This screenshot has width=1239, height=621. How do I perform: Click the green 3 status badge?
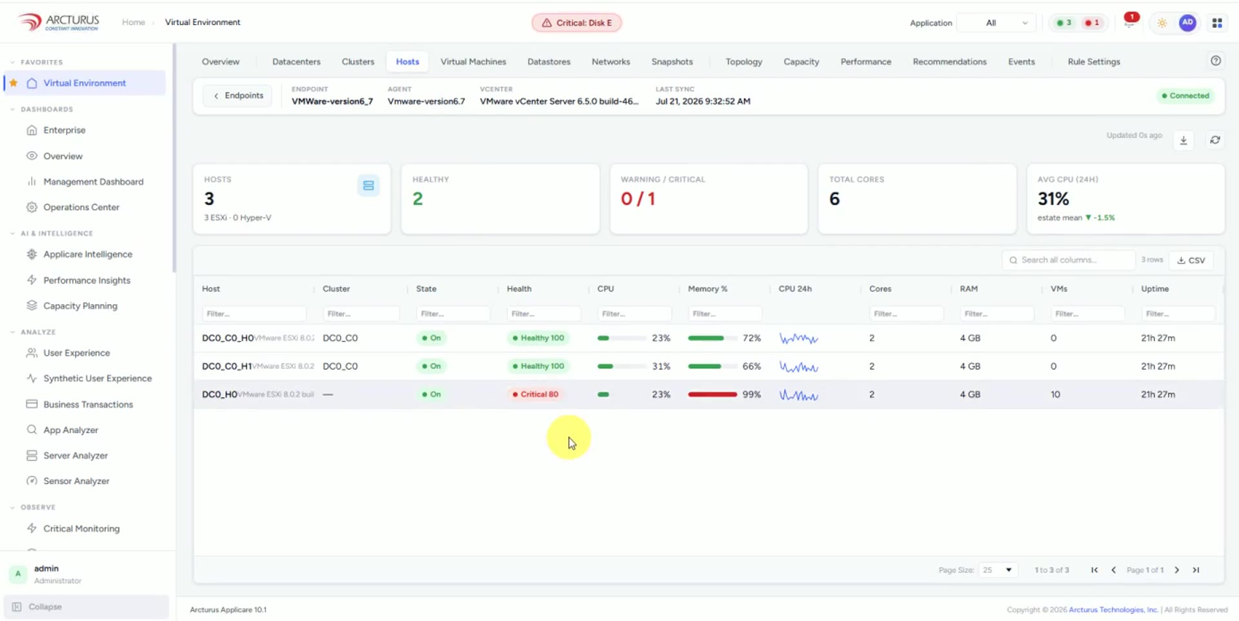[x=1063, y=23]
